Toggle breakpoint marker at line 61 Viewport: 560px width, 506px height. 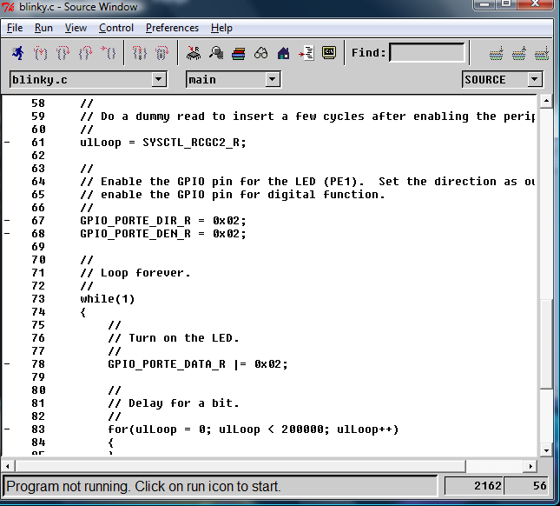coord(7,143)
